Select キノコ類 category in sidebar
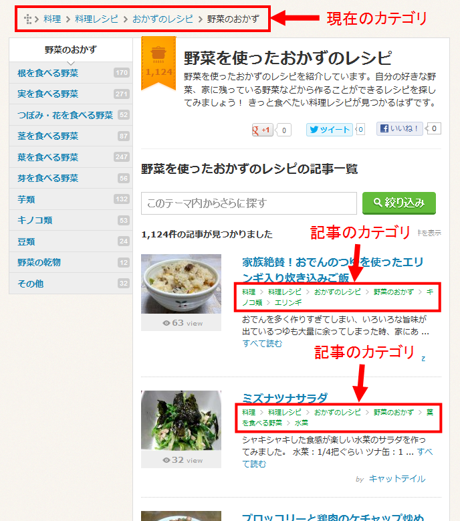The width and height of the screenshot is (460, 521). coord(71,220)
